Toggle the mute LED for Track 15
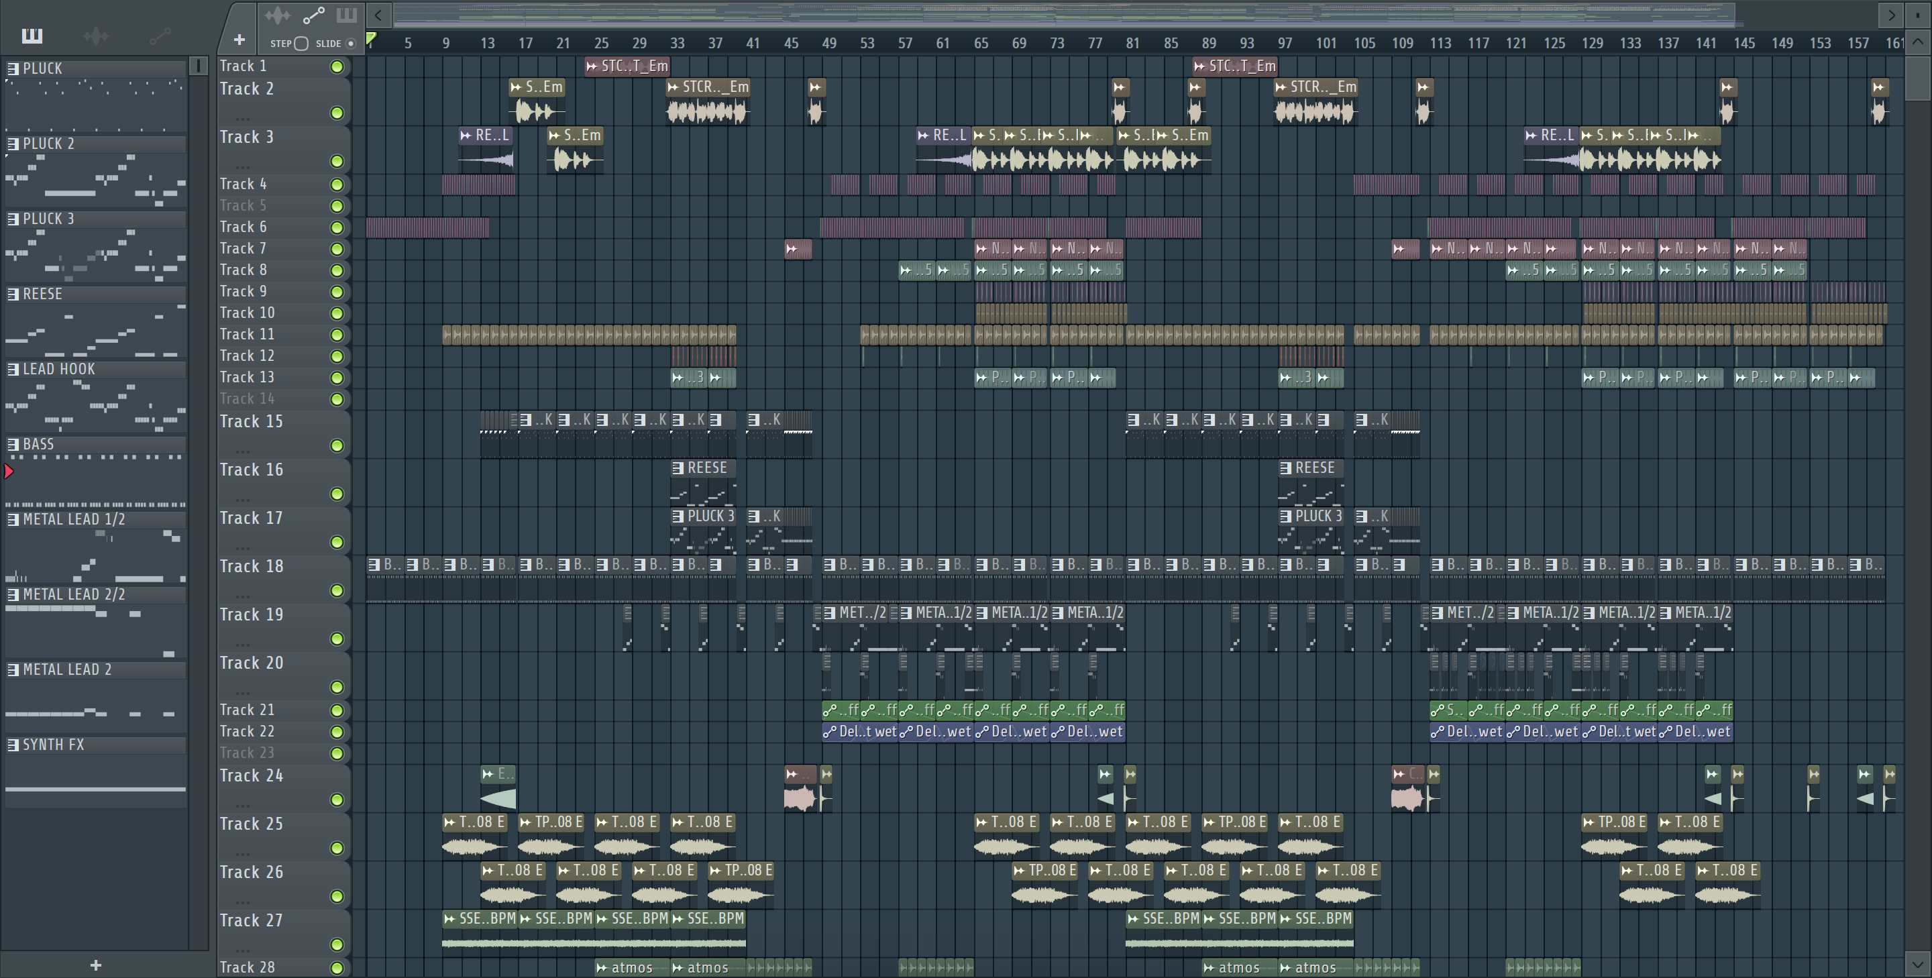 tap(337, 446)
